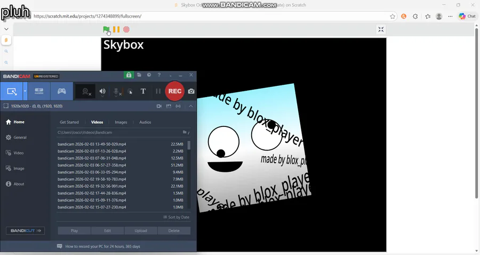
Task: Open the 'How to record your PC' tip
Action: pyautogui.click(x=99, y=246)
